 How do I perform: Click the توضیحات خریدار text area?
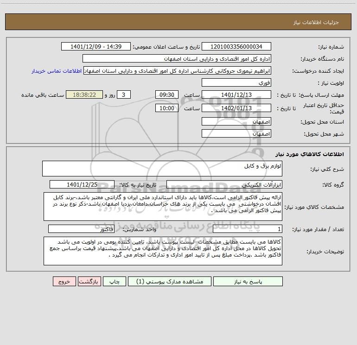pos(163,251)
